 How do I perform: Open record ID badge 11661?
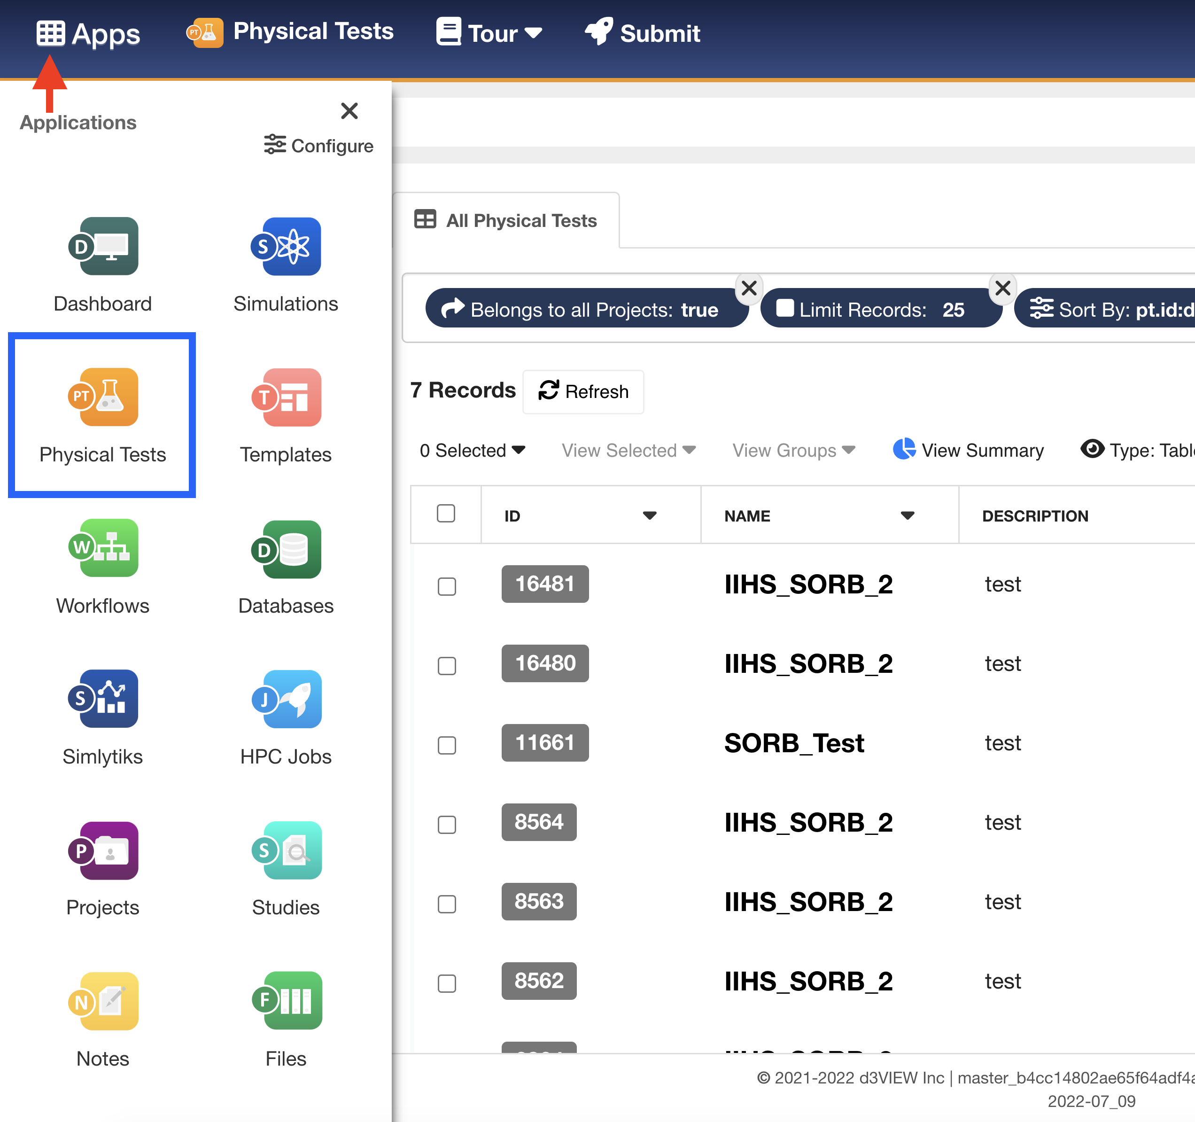[x=545, y=742]
